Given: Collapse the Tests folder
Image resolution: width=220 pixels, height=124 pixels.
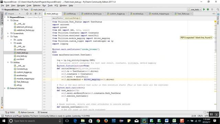Looking at the screenshot, I should pyautogui.click(x=8, y=37).
